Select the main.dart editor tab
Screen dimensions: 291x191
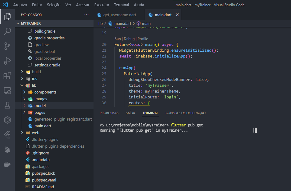click(163, 15)
